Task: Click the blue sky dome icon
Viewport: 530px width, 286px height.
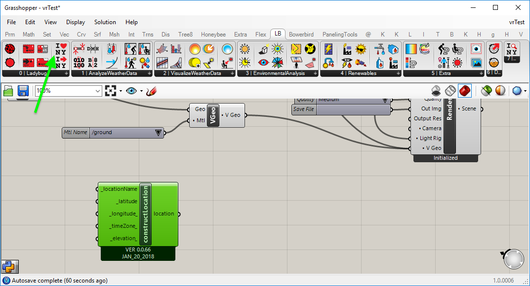Action: click(x=228, y=49)
